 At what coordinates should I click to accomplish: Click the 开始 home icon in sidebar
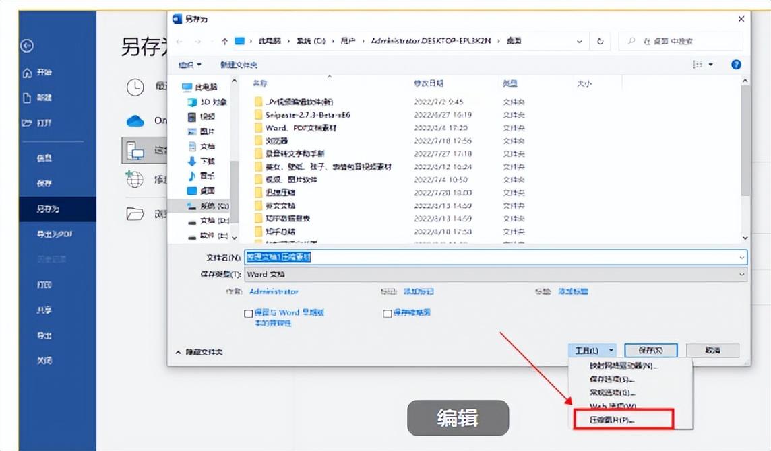pos(27,73)
